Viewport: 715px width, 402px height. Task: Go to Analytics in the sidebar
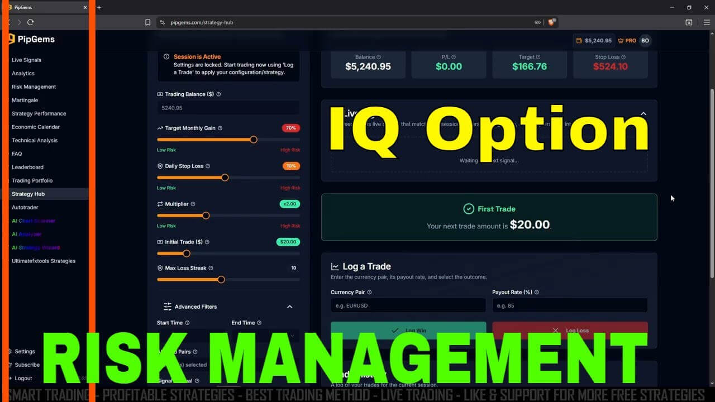pyautogui.click(x=23, y=73)
